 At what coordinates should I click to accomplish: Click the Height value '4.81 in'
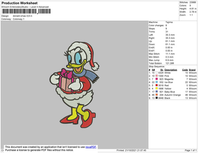point(193,9)
